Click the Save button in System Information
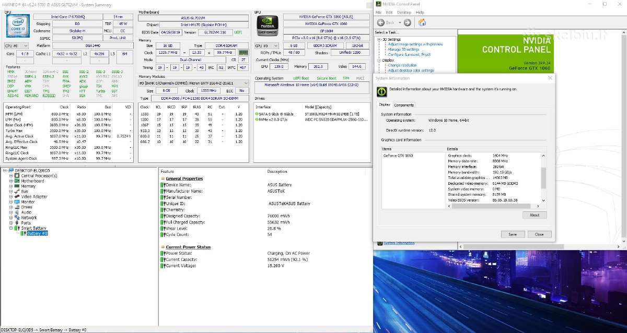This screenshot has height=333, width=627. (513, 234)
